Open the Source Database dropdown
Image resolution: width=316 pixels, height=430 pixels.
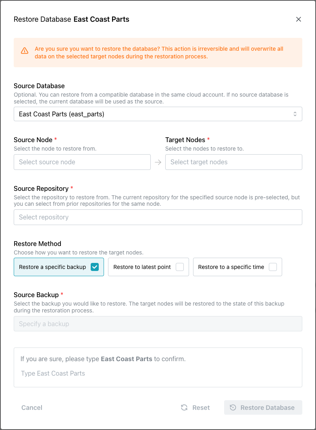(x=153, y=114)
